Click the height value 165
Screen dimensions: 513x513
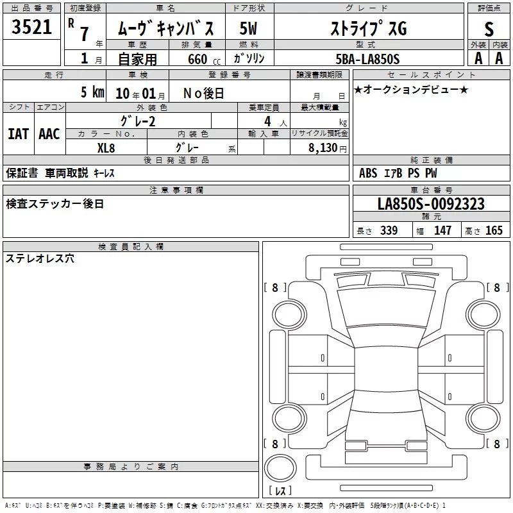[494, 230]
